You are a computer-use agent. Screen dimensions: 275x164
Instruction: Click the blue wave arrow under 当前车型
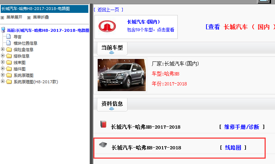(x=112, y=53)
